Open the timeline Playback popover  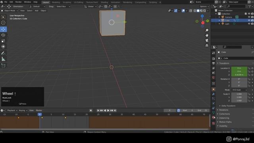[12, 110]
